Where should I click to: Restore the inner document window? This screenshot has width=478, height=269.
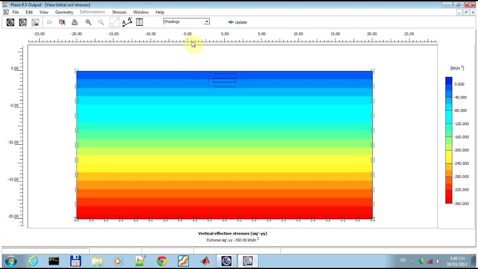coord(466,12)
